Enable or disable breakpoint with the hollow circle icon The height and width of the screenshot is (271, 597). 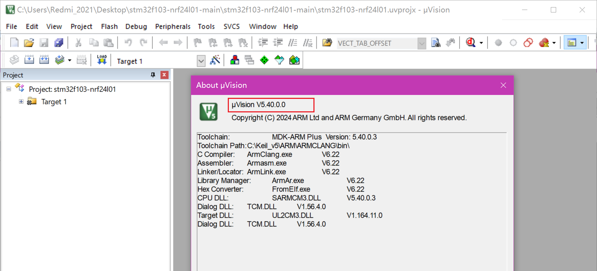(513, 43)
